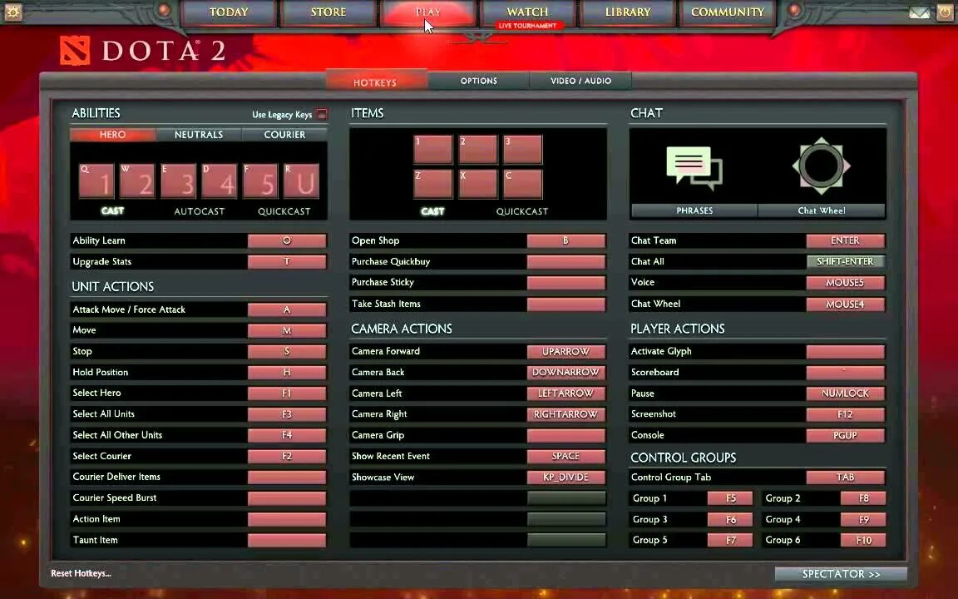Viewport: 958px width, 599px height.
Task: Rebind the Attack Move / Force Attack key
Action: pyautogui.click(x=287, y=309)
